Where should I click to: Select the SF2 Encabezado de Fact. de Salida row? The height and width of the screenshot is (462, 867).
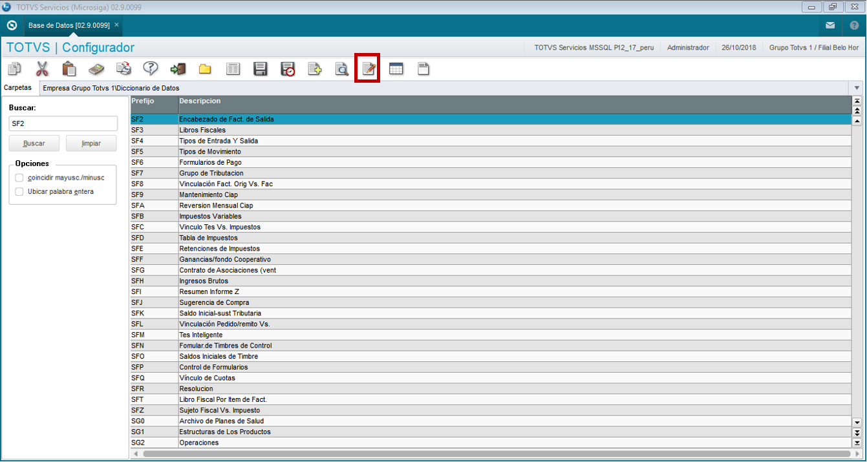click(491, 120)
